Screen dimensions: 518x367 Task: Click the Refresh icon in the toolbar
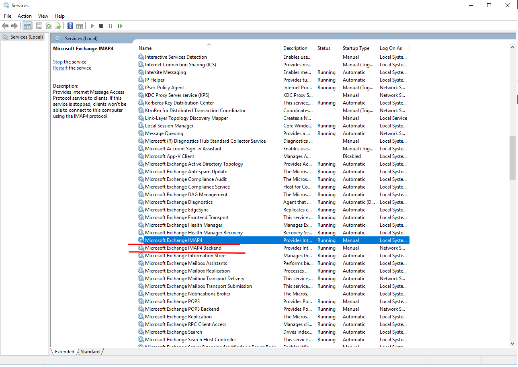[x=48, y=25]
